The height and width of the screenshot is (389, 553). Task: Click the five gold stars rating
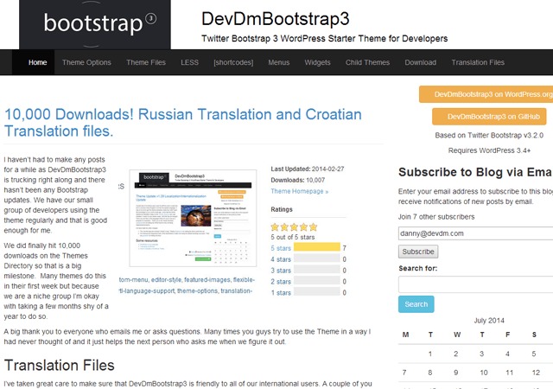tap(294, 227)
